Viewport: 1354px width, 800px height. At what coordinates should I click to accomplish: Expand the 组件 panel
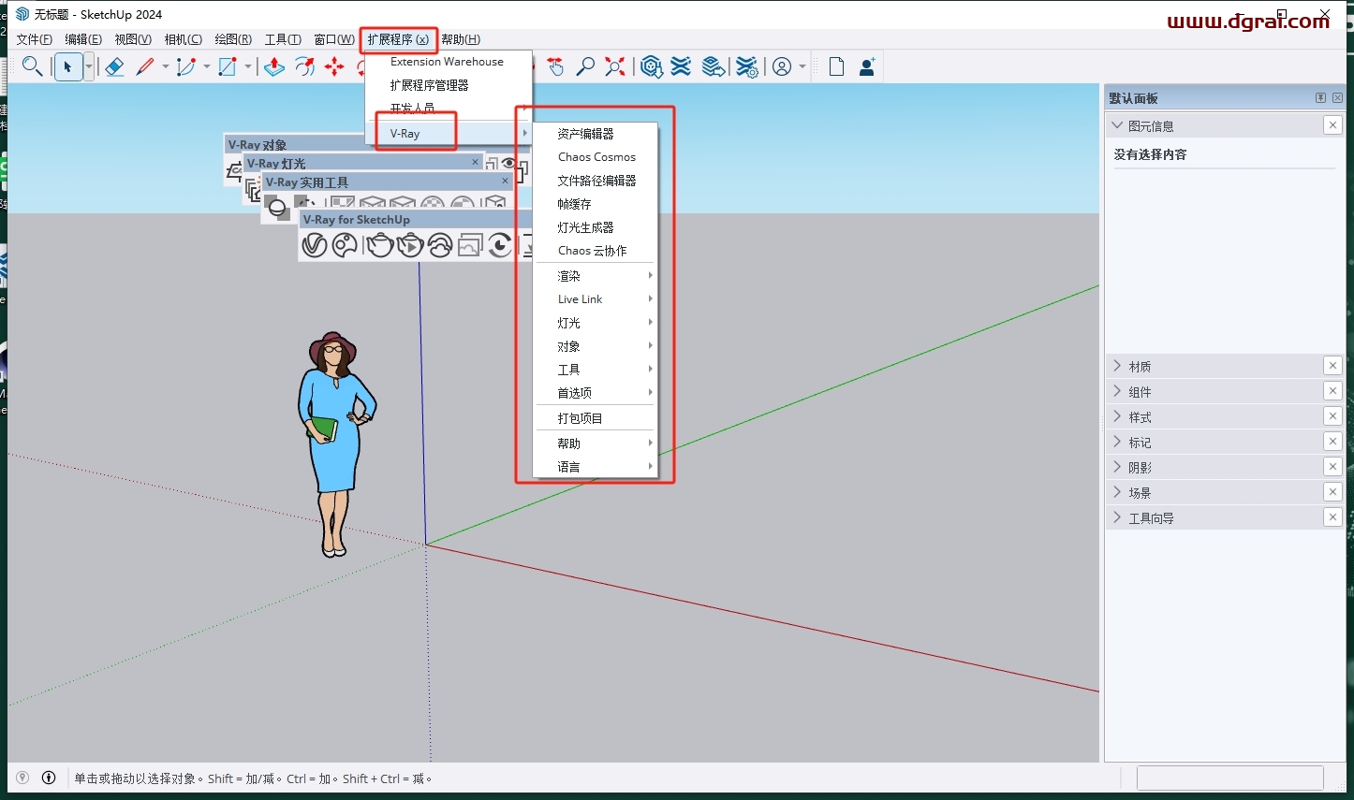point(1116,391)
